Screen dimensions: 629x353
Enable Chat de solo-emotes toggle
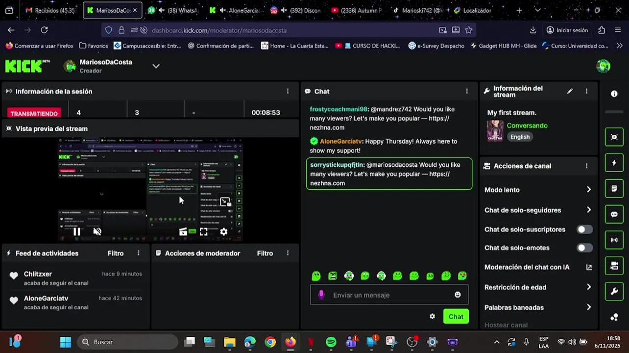(584, 248)
